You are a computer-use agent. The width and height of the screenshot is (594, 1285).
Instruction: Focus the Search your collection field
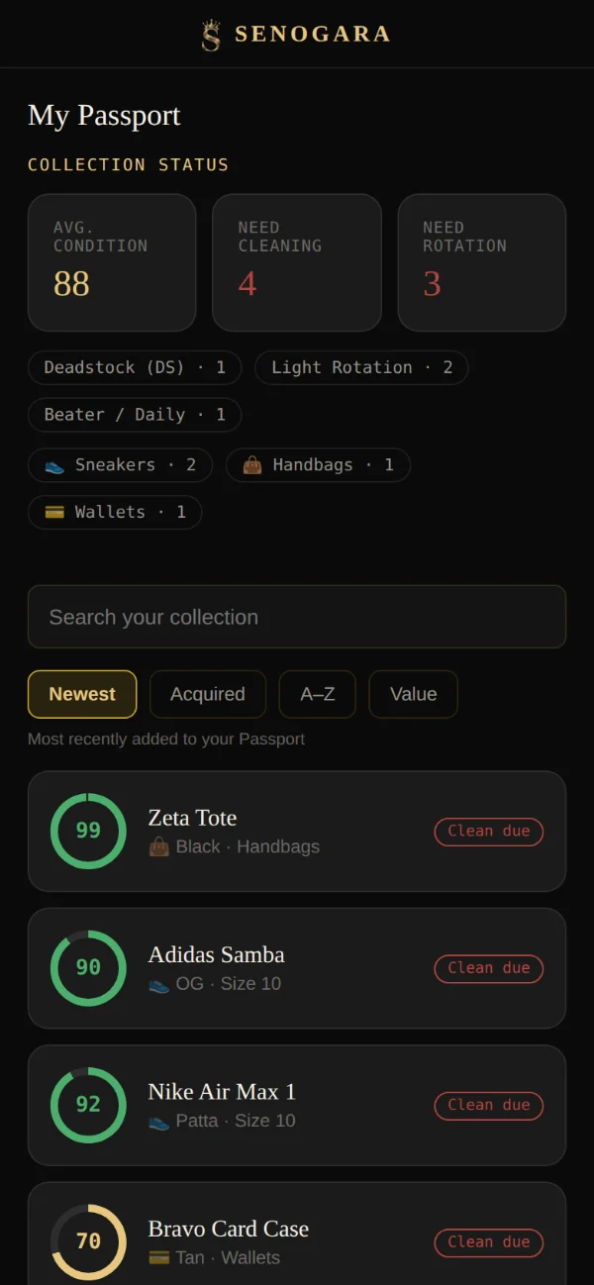tap(297, 617)
